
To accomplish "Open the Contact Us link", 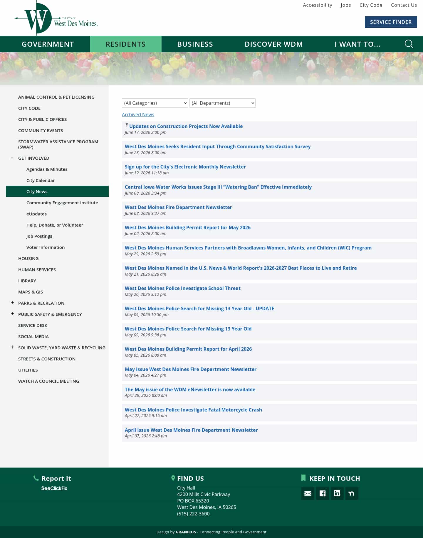I will (x=404, y=5).
